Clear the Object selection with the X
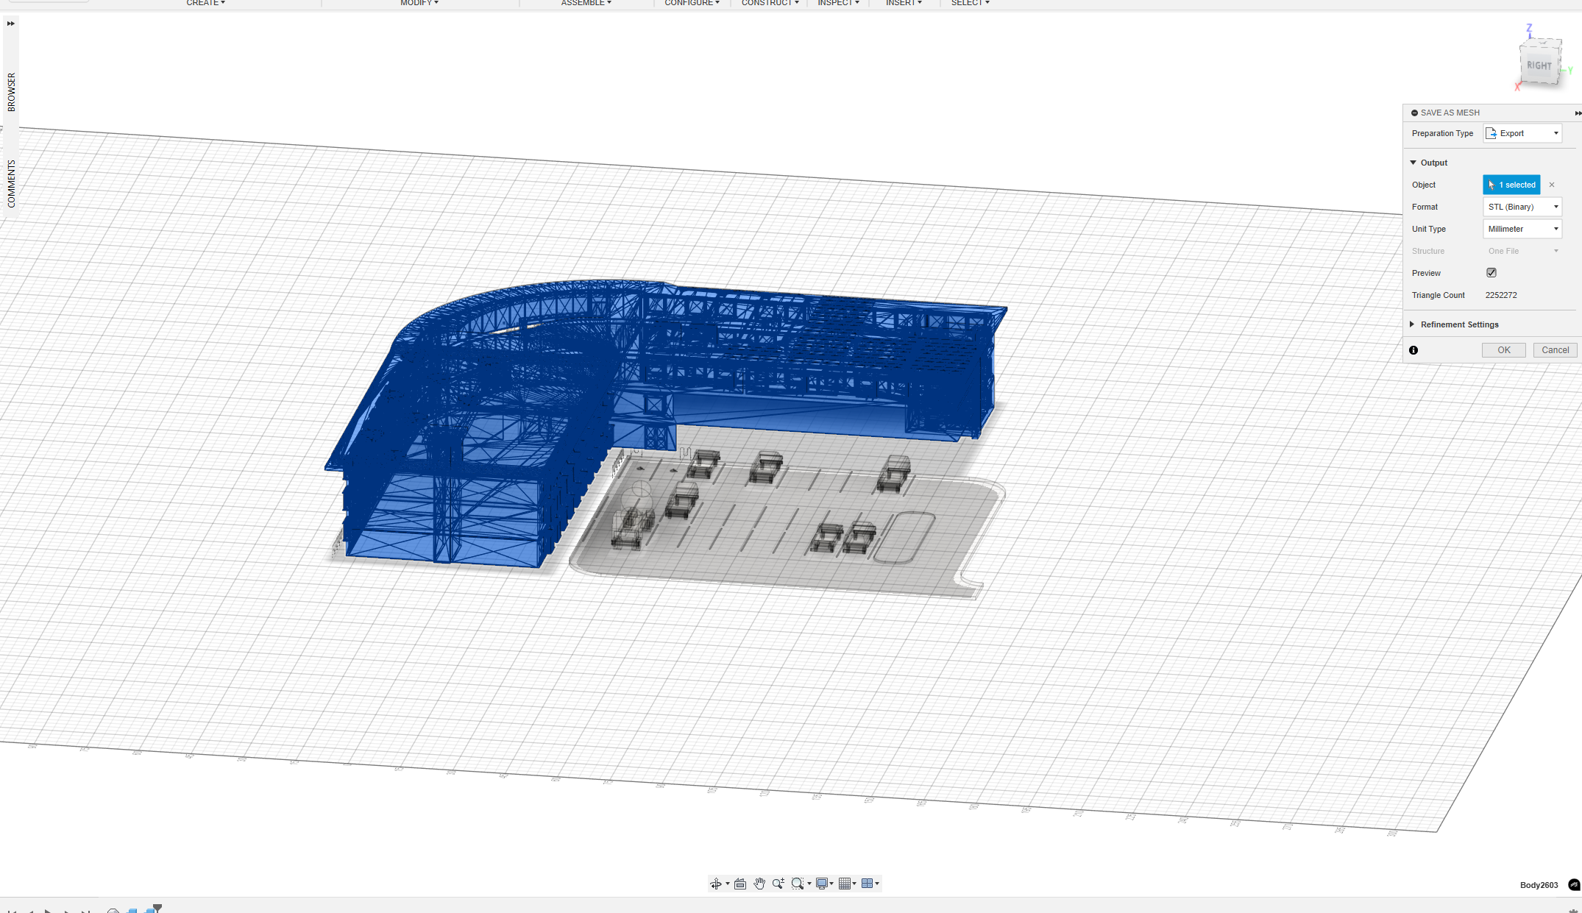The height and width of the screenshot is (913, 1582). tap(1552, 185)
